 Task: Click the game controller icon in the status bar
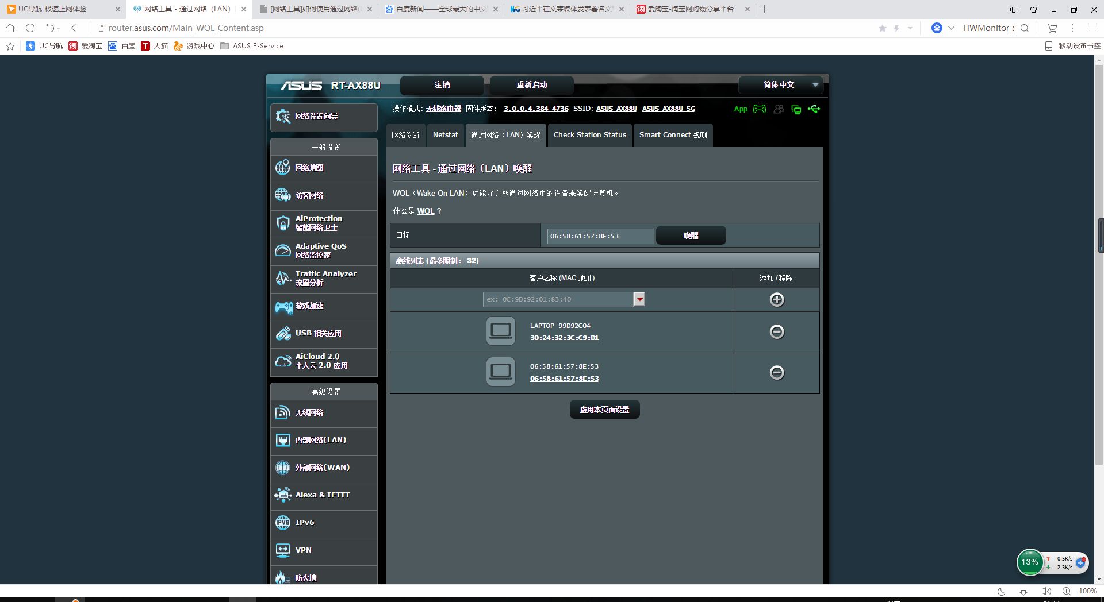click(760, 109)
